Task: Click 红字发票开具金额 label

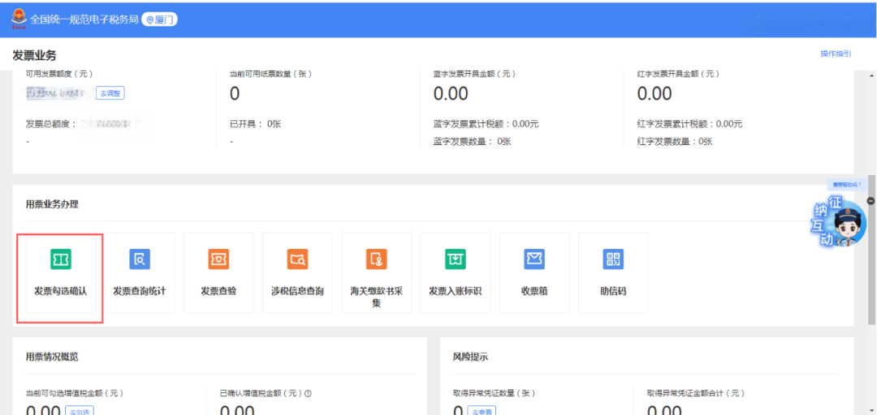Action: point(678,74)
